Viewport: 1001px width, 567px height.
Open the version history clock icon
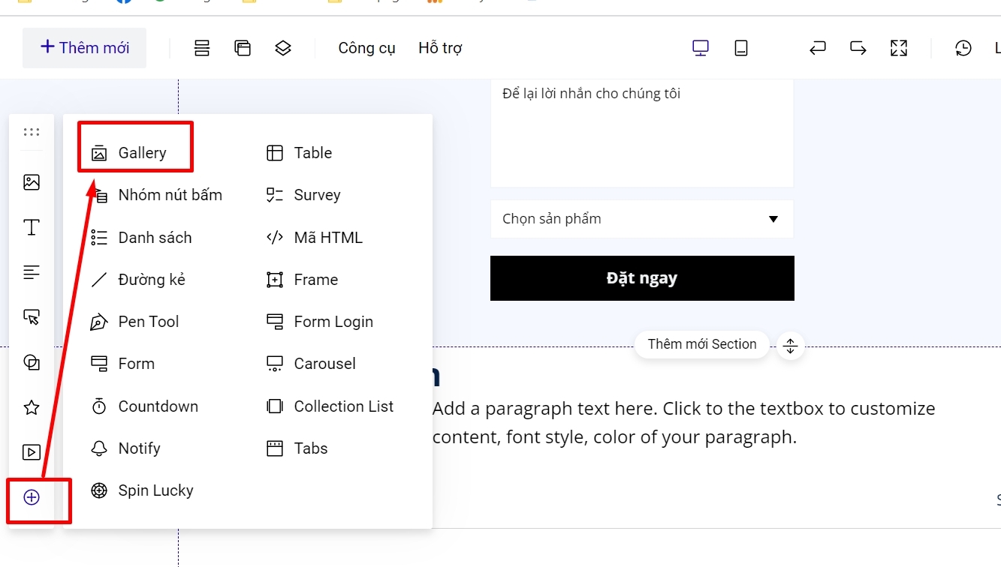point(963,48)
